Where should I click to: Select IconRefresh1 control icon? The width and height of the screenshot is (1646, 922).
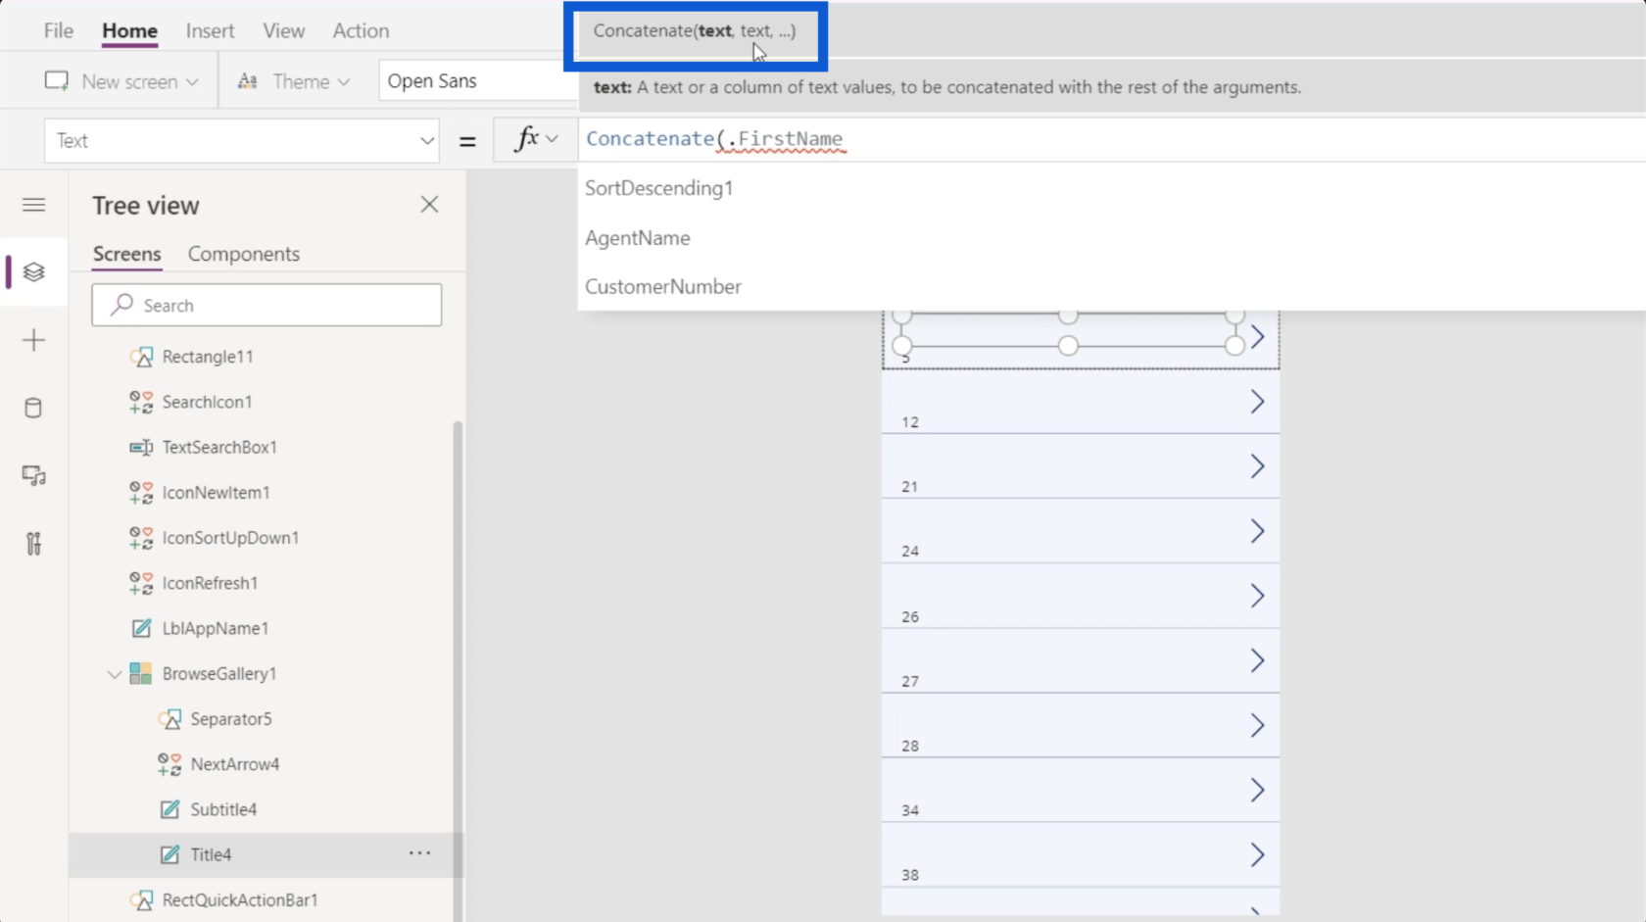pyautogui.click(x=141, y=583)
